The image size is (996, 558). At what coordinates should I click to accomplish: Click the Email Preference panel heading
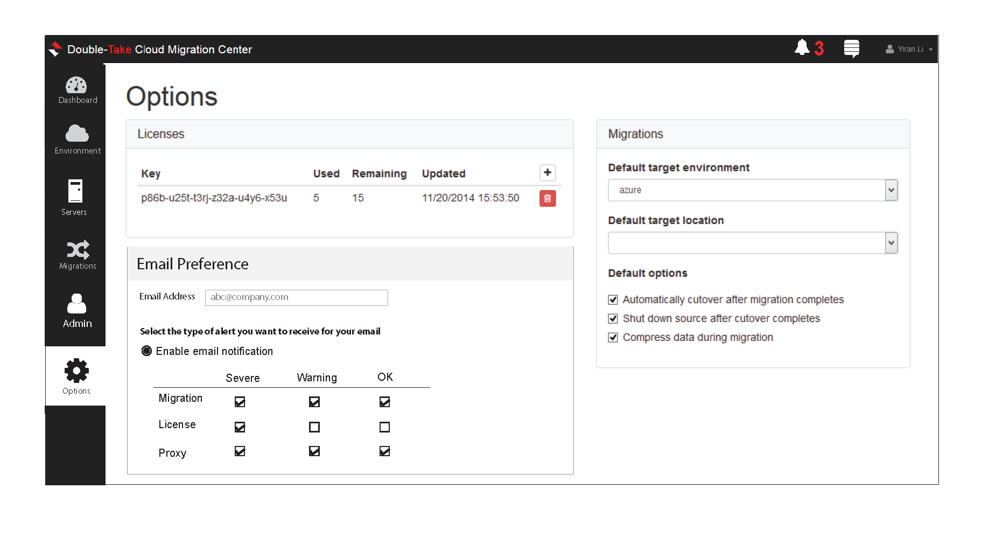(x=193, y=264)
